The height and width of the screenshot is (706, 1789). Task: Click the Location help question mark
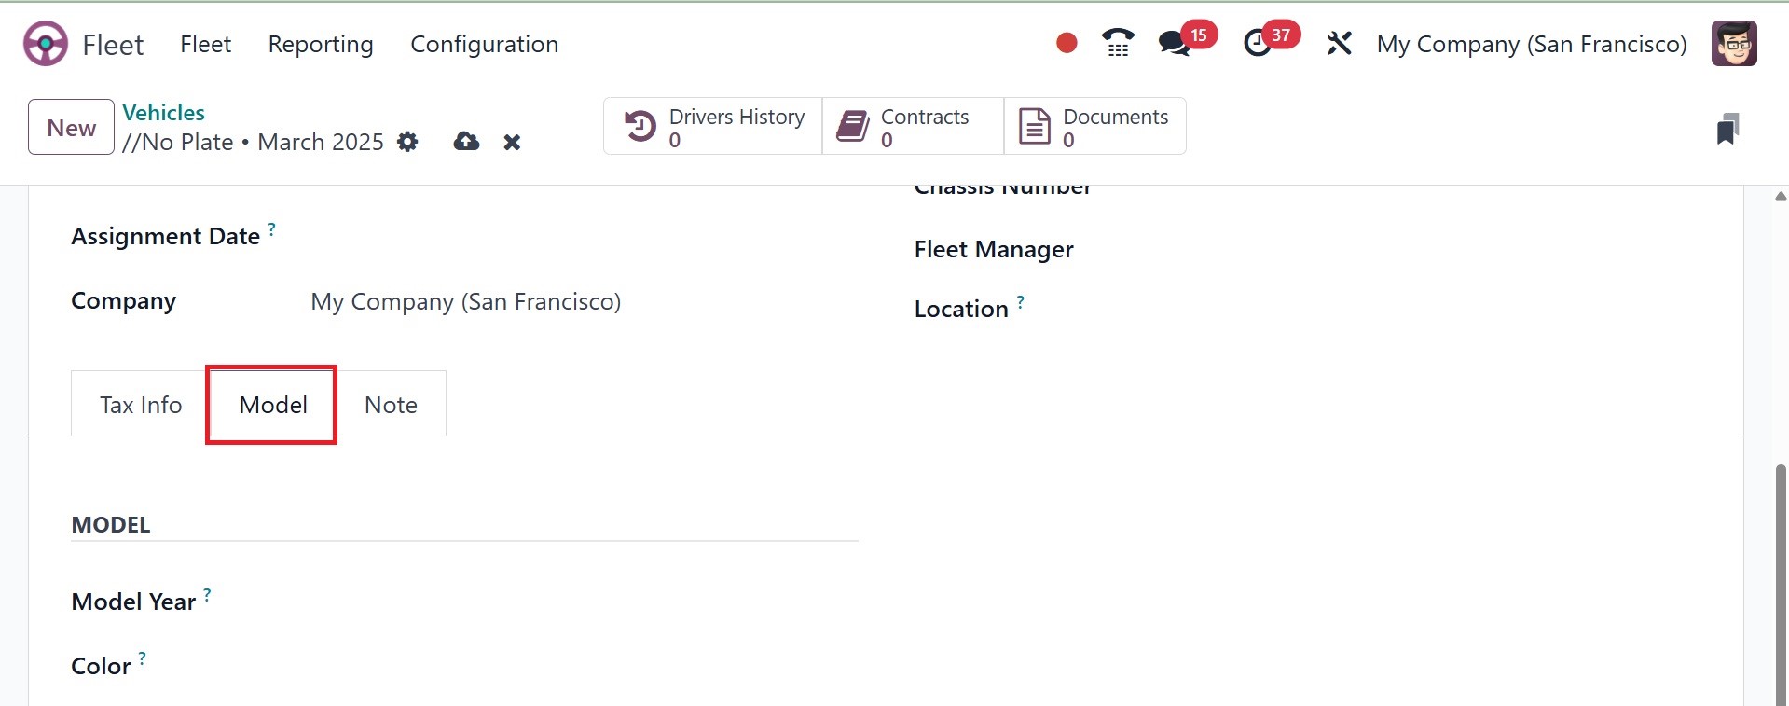pyautogui.click(x=1020, y=301)
